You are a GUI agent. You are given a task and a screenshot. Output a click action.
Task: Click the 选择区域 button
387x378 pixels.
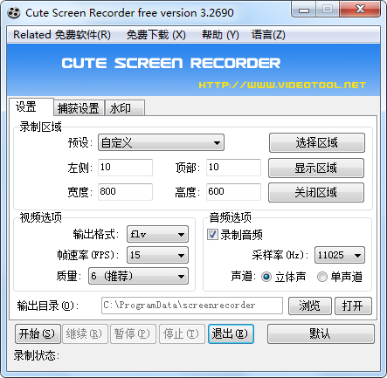pos(317,142)
